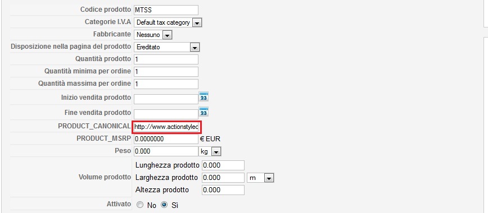Image resolution: width=488 pixels, height=213 pixels.
Task: Open the volume unit m dropdown
Action: [260, 178]
